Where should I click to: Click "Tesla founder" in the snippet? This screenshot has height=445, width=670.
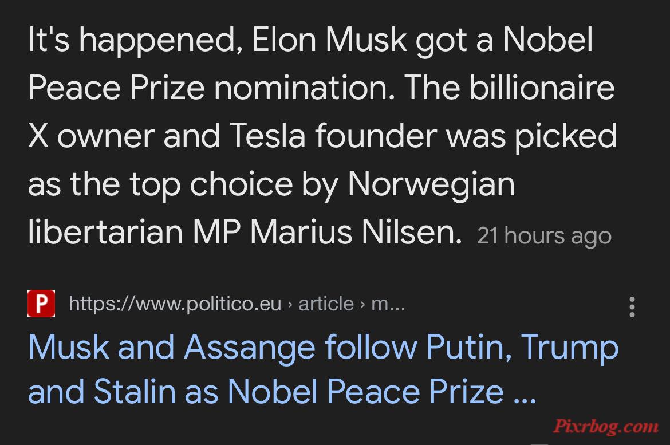point(333,136)
